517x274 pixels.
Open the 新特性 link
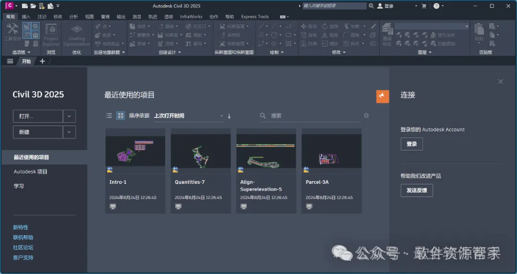21,227
